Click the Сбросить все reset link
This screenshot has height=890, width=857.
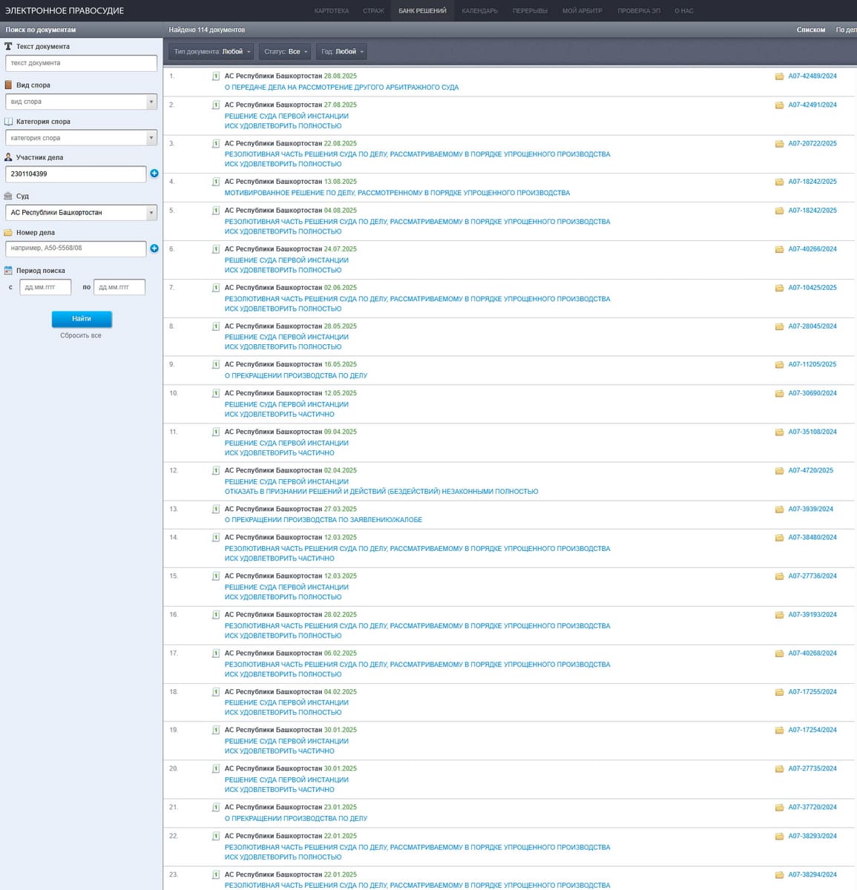pos(81,336)
